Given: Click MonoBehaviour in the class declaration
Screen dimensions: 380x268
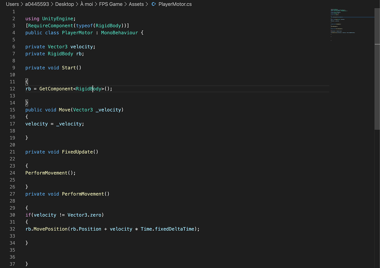Looking at the screenshot, I should pos(119,32).
